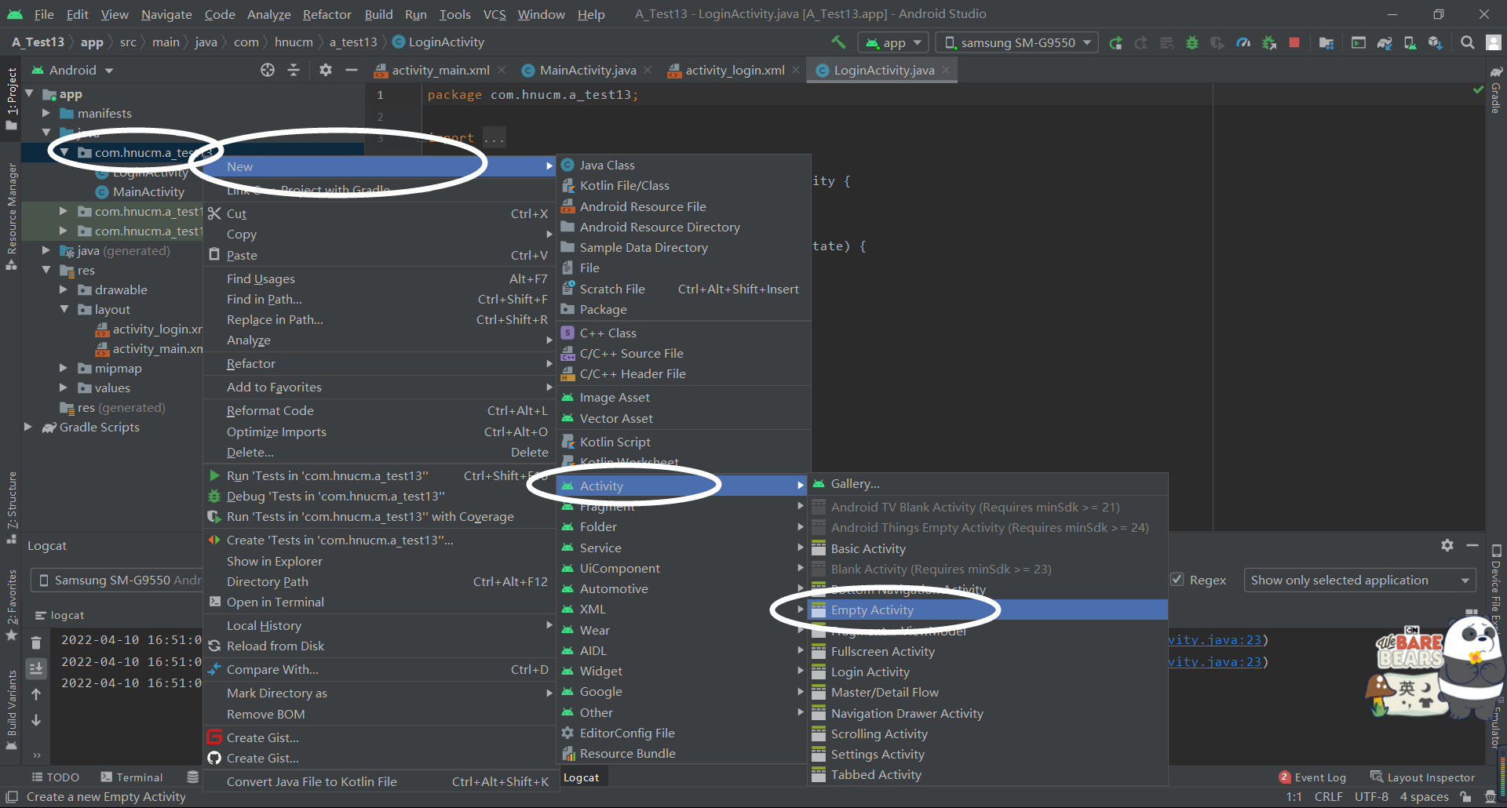Click the up arrow in logcat toolbar
This screenshot has height=808, width=1507.
click(36, 694)
